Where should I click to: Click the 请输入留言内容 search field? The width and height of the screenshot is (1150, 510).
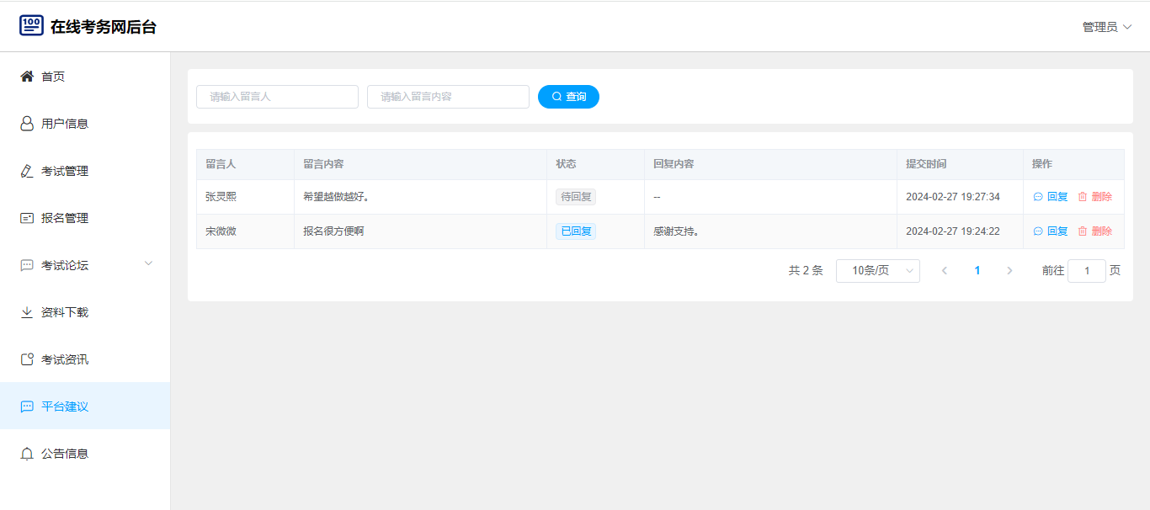[x=448, y=97]
